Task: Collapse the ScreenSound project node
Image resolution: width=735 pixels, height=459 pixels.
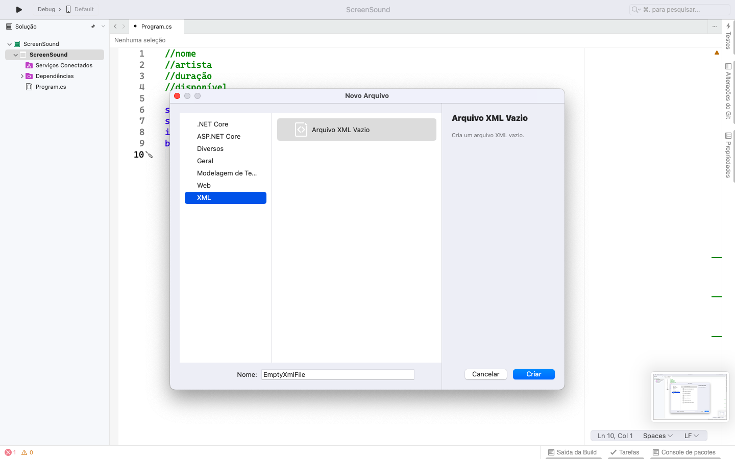Action: tap(16, 55)
